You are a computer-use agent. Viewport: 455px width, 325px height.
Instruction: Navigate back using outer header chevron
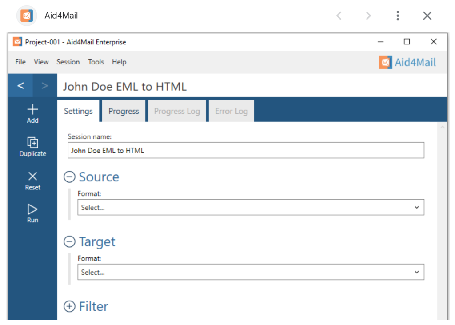pyautogui.click(x=339, y=16)
